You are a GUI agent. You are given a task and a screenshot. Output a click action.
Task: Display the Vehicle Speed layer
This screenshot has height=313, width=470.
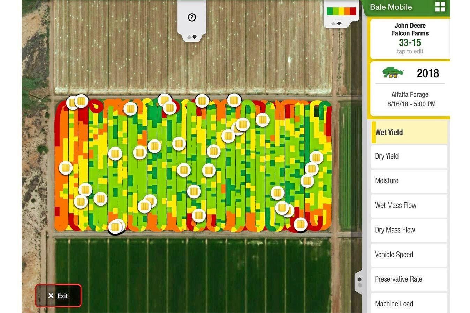click(x=409, y=255)
